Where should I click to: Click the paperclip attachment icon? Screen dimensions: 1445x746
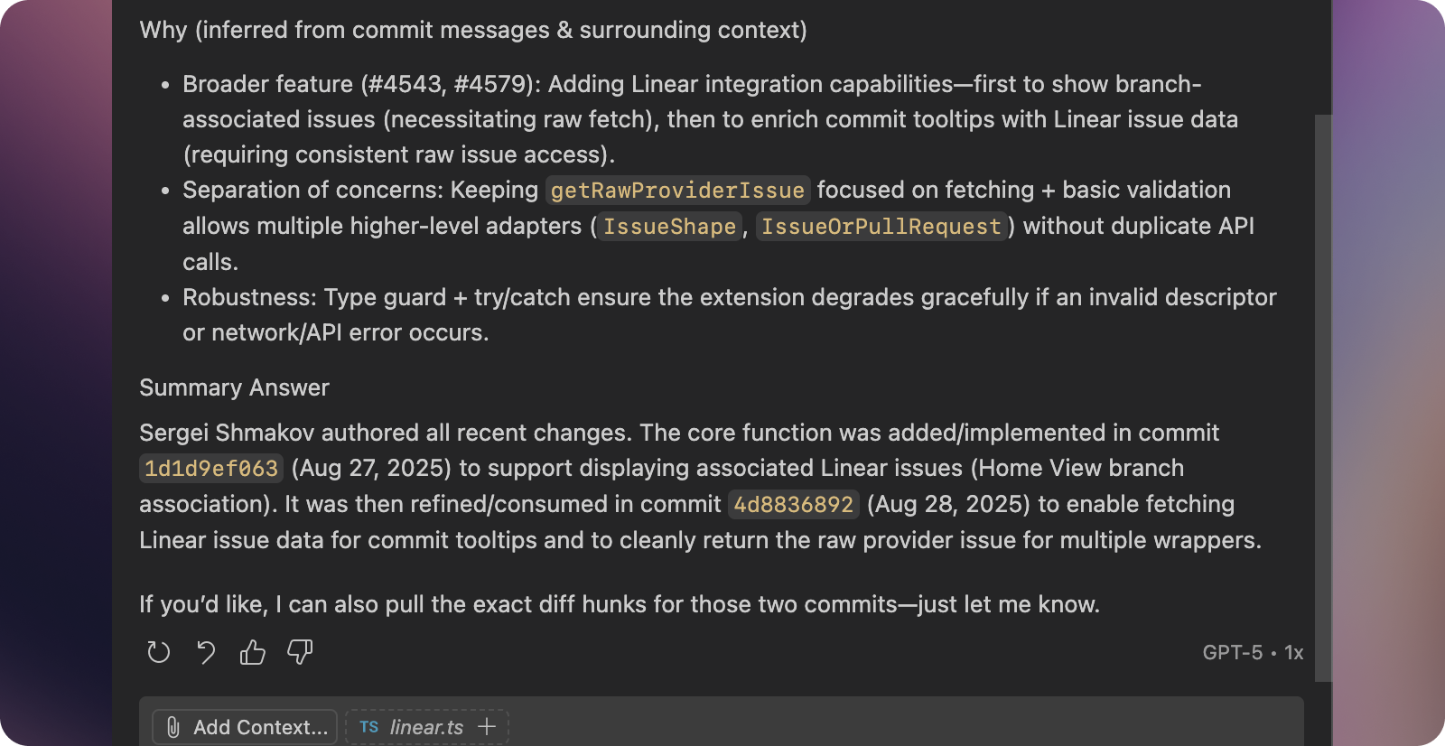(x=173, y=727)
